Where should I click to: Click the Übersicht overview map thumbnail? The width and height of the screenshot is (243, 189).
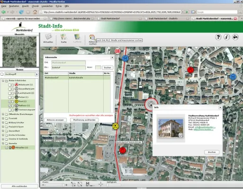(x=19, y=52)
